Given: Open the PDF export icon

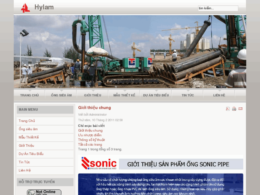Looking at the screenshot, I should [x=228, y=109].
